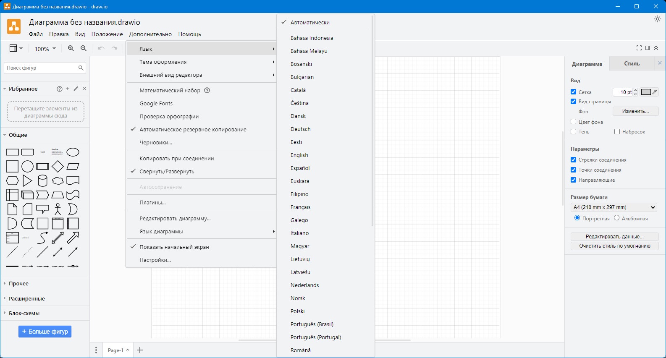
Task: Add new page with plus icon
Action: 140,350
